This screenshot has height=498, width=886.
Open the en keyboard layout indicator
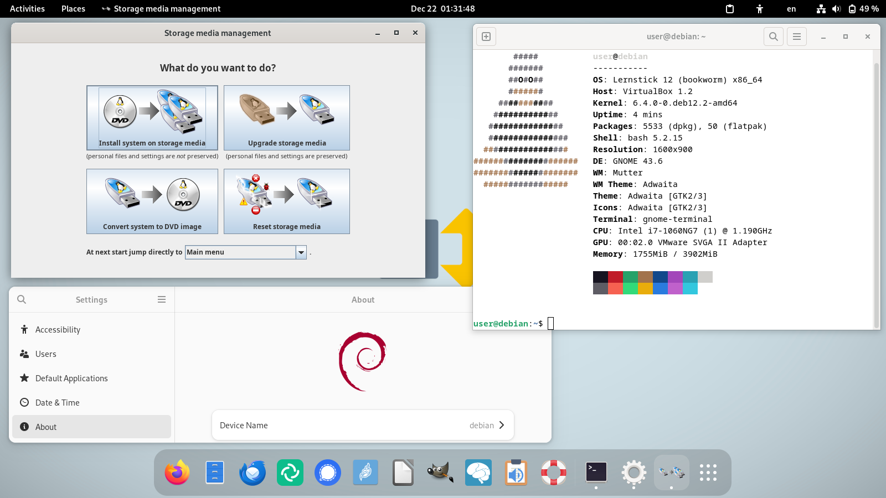click(x=791, y=9)
